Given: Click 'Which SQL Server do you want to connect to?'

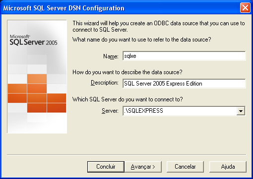Looking at the screenshot, I should 127,99.
